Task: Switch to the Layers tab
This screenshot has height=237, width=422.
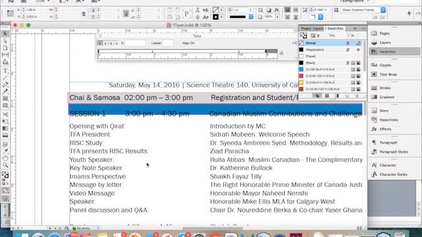Action: pos(318,28)
